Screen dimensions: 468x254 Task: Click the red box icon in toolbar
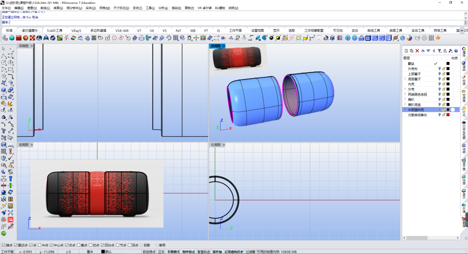pos(19,38)
